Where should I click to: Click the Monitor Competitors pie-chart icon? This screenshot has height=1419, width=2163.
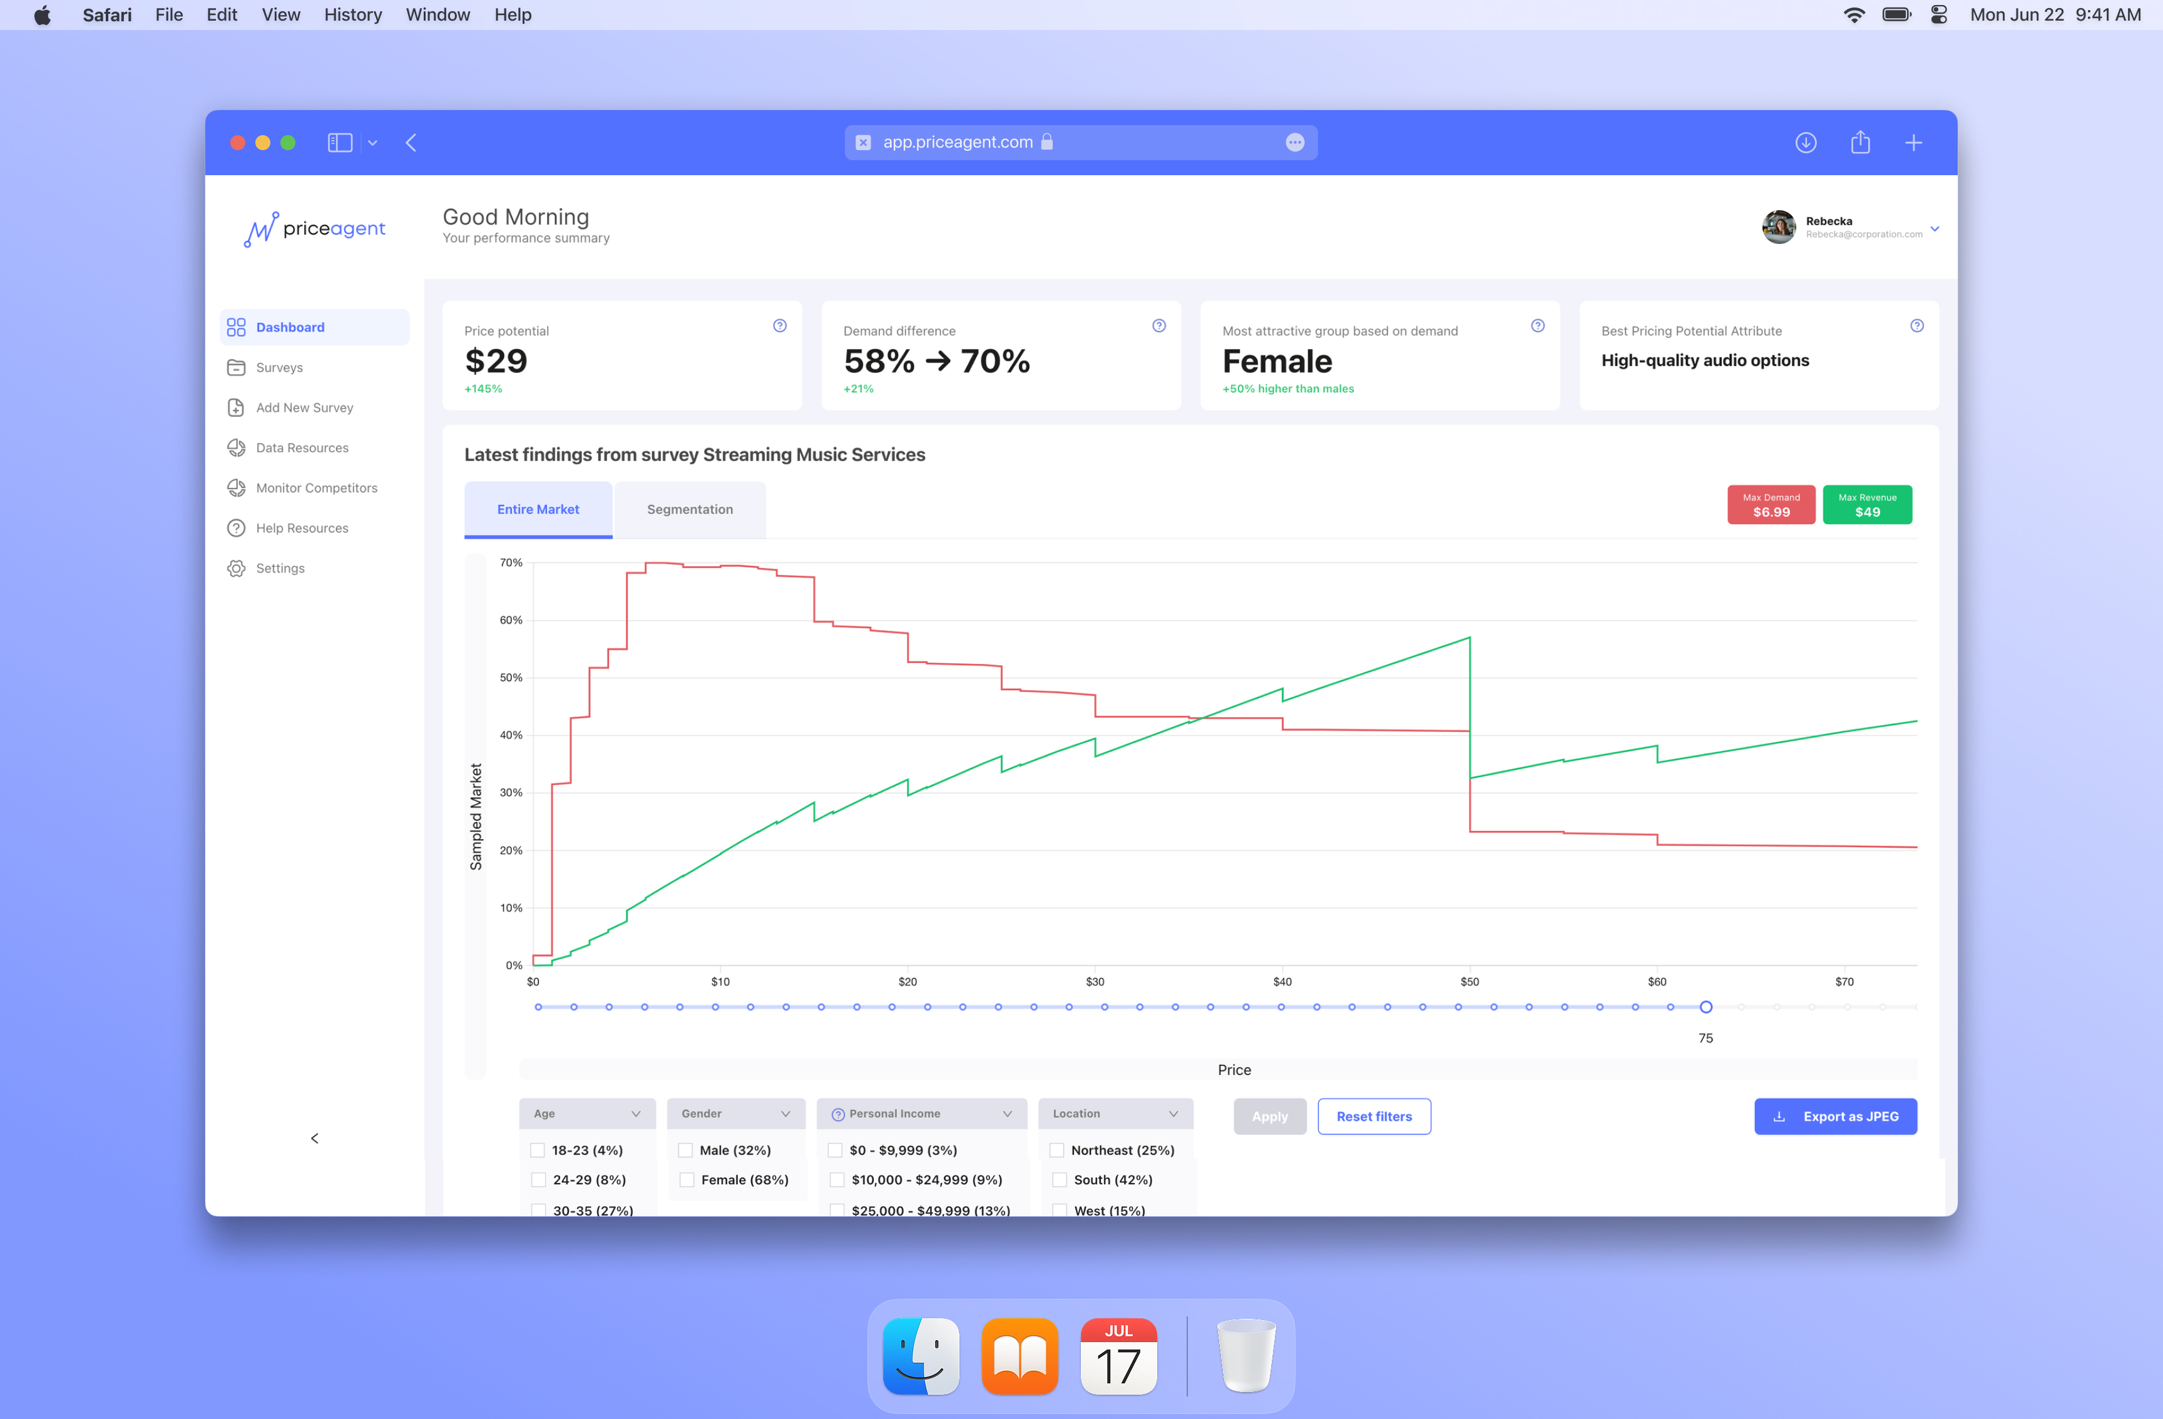click(237, 488)
